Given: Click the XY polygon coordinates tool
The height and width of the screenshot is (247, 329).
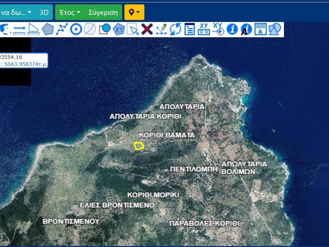Looking at the screenshot, I should tap(119, 29).
